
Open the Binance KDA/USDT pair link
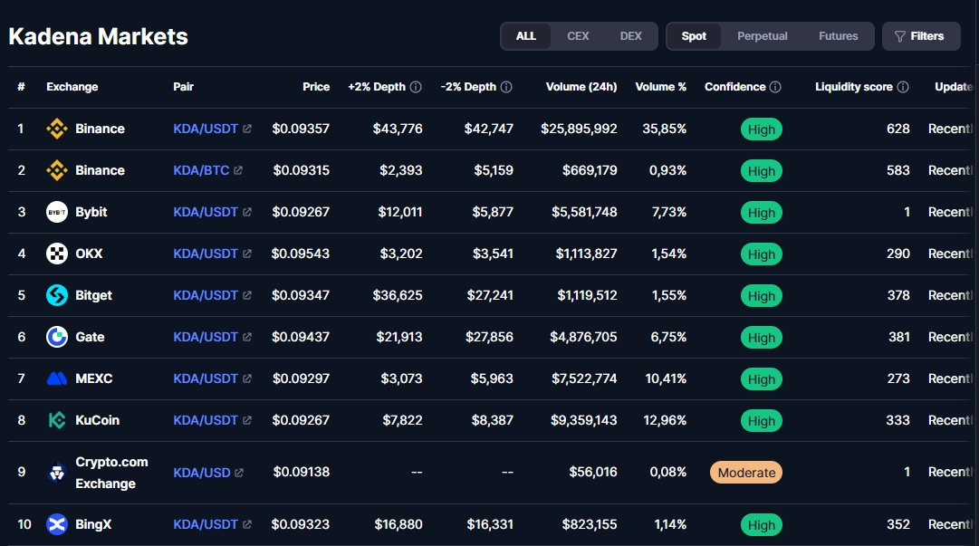(206, 129)
